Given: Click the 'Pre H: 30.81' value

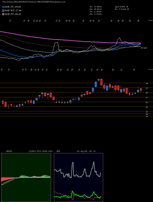Looking at the screenshot, I should pyautogui.click(x=96, y=9).
